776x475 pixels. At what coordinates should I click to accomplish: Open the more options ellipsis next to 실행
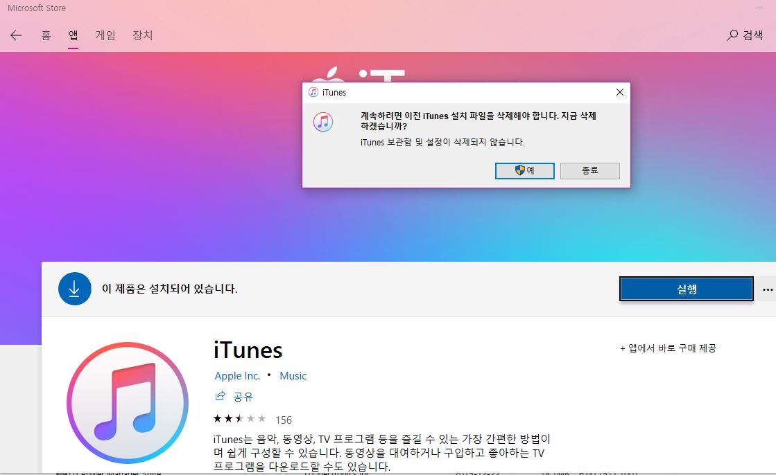[767, 289]
